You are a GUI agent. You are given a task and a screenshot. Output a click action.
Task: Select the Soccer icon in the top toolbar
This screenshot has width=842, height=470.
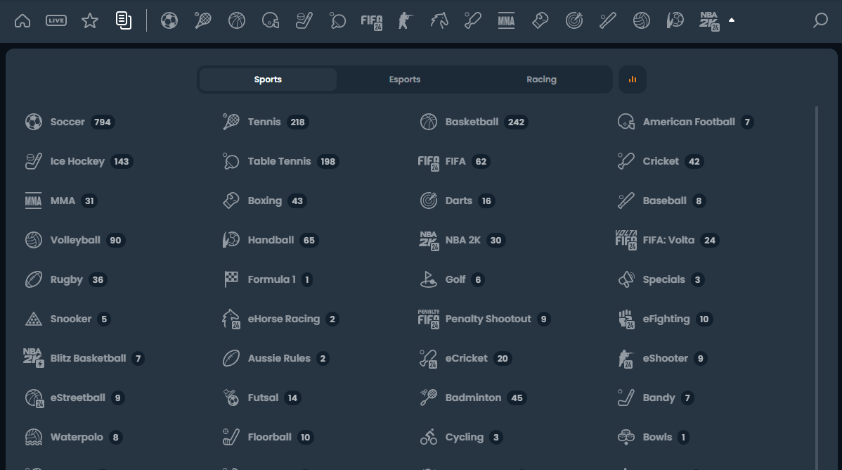point(169,20)
